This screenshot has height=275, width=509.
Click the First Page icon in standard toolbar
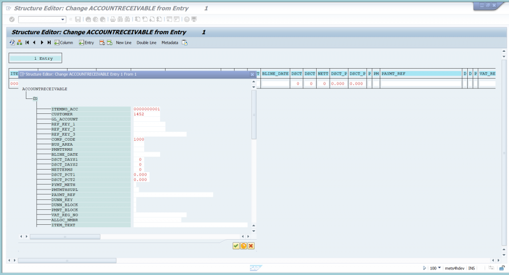(x=138, y=19)
